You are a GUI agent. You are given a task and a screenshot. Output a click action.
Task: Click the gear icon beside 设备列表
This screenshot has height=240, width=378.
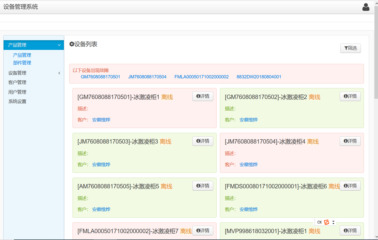(x=72, y=44)
